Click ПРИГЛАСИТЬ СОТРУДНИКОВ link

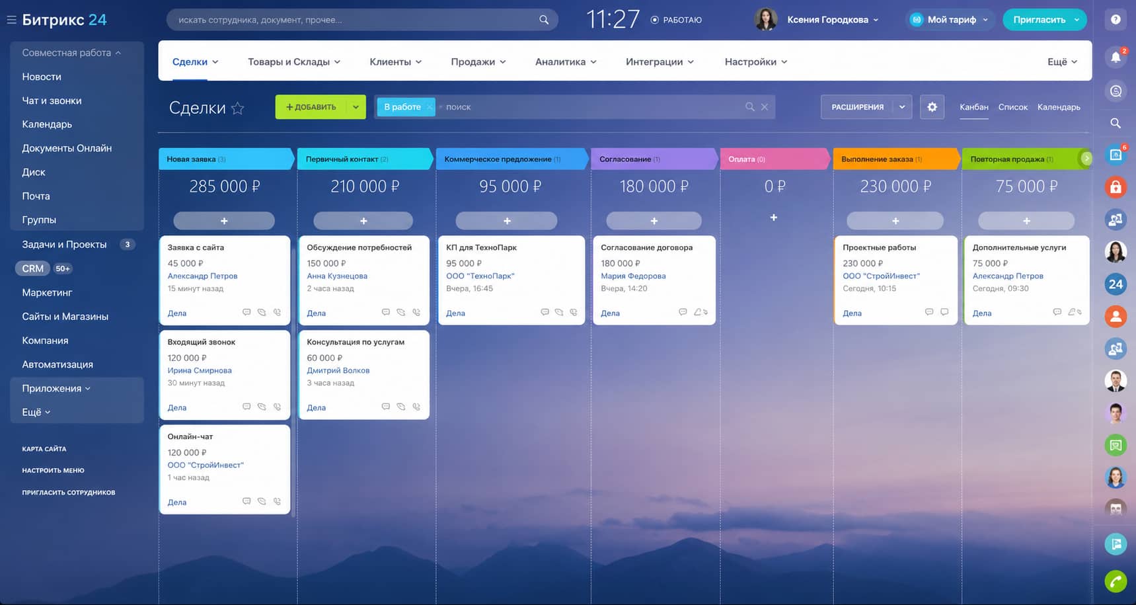pyautogui.click(x=69, y=493)
